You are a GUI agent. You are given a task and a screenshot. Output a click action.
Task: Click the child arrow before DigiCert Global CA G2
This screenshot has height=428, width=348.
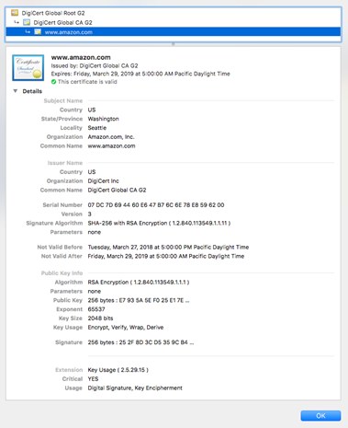tap(17, 22)
